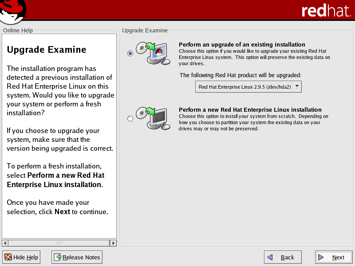
Task: Click the Red Hat shadowman logo
Action: tap(12, 11)
